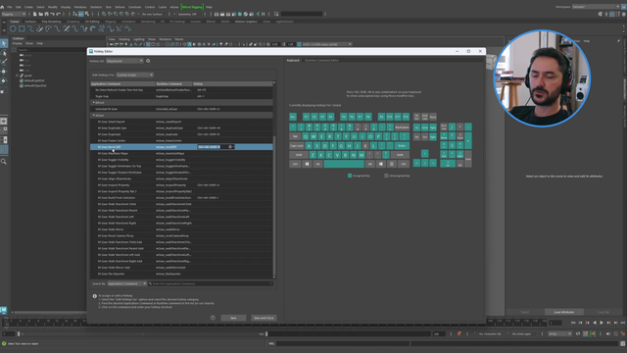
Task: Click the unassigned K key on the keyboard
Action: 365,146
